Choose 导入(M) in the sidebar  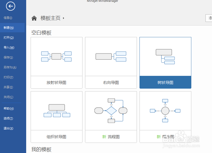click(9, 47)
